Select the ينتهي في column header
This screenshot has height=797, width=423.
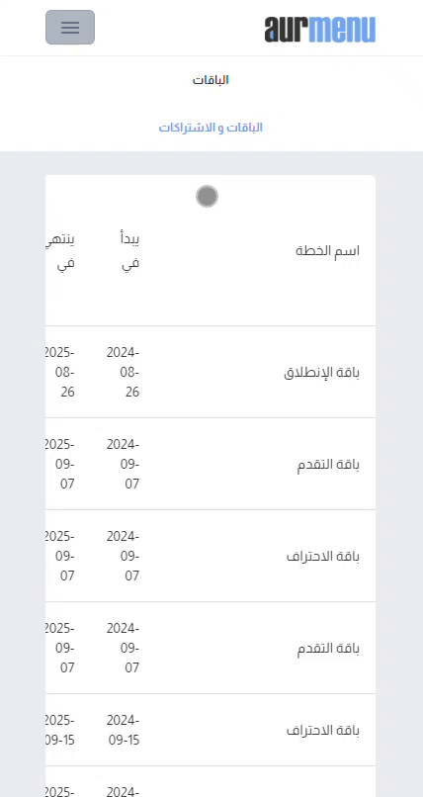click(x=60, y=251)
